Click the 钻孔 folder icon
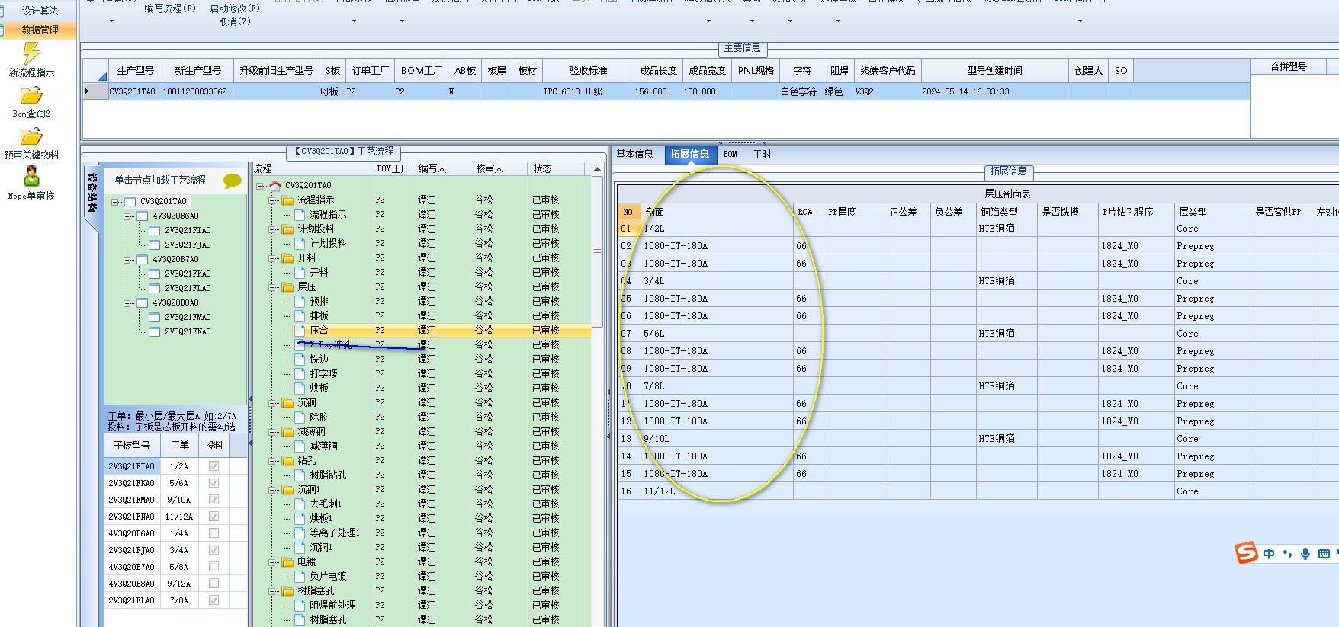The image size is (1339, 627). (288, 461)
